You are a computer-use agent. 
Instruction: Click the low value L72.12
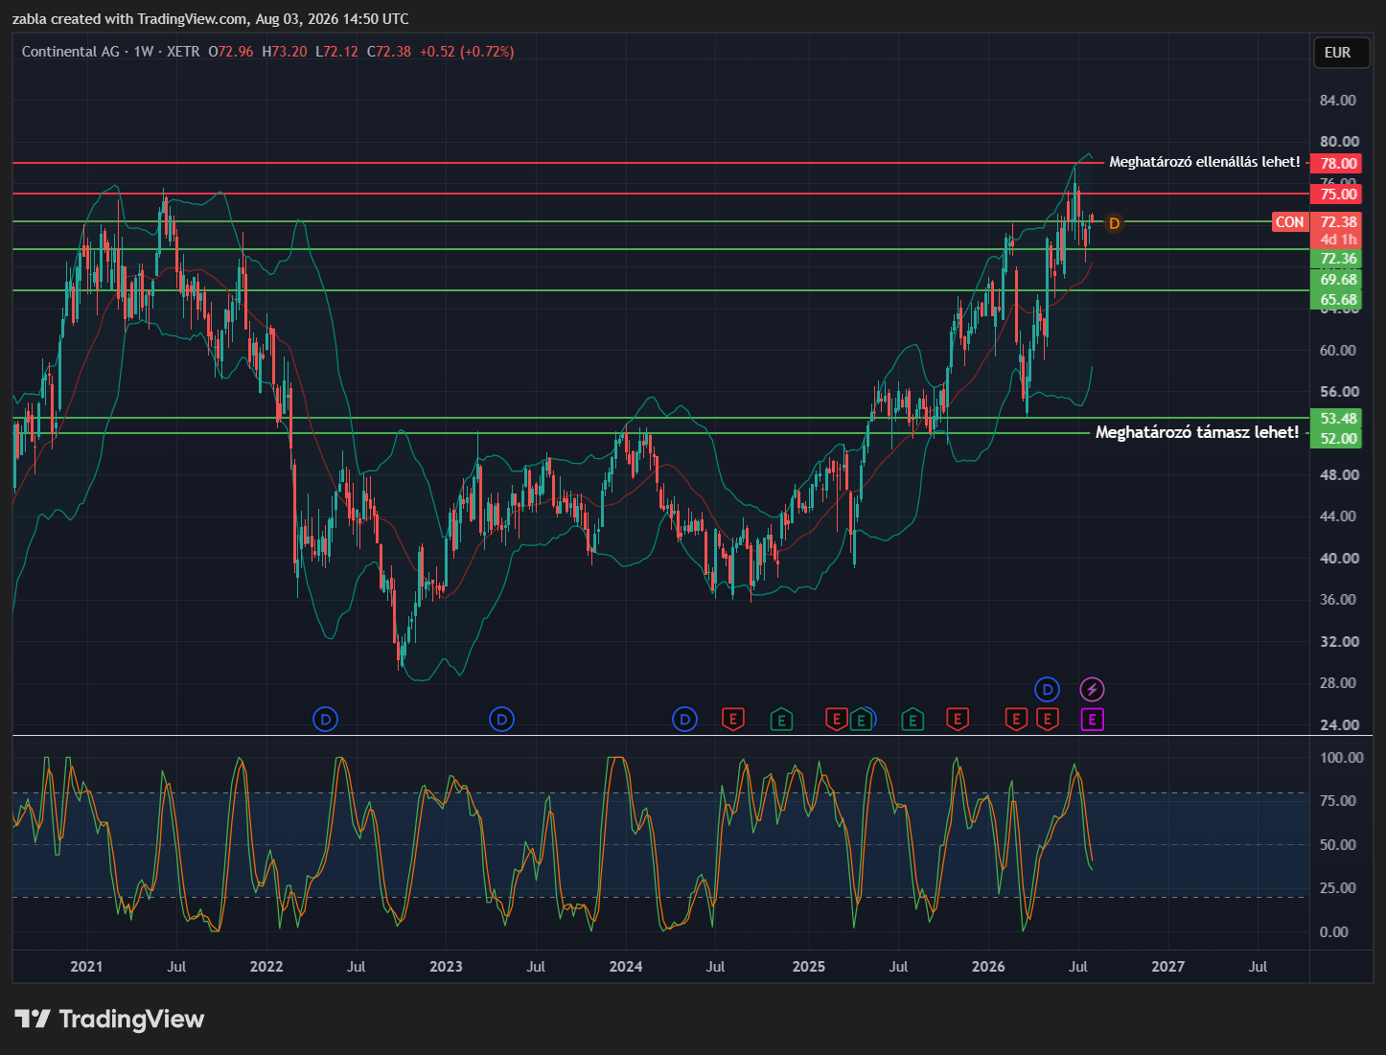[x=337, y=52]
